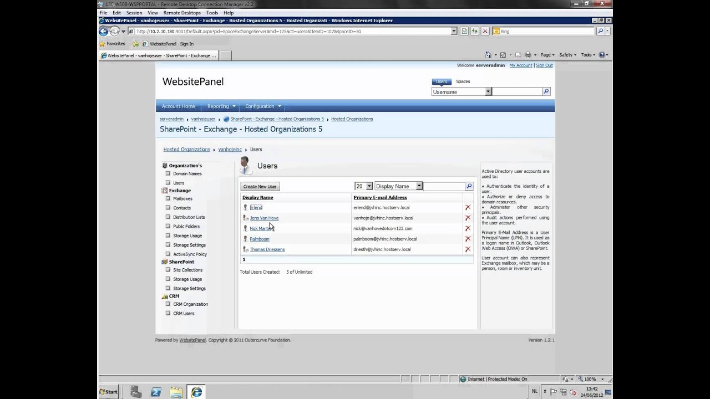Open user Thomas Driessens
Viewport: 710px width, 399px height.
coord(267,249)
